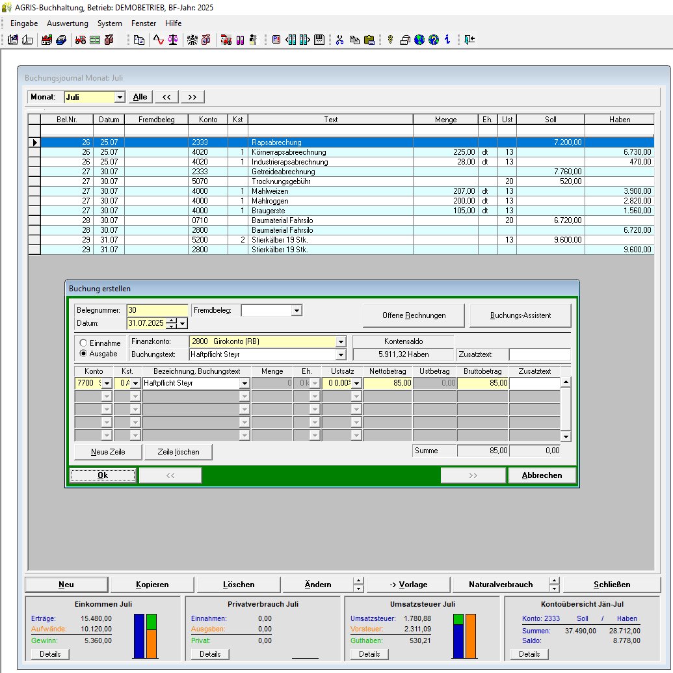The image size is (673, 673).
Task: Click the blue info icon
Action: 447,40
